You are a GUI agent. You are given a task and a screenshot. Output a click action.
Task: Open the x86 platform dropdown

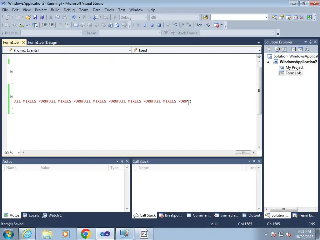(x=197, y=17)
